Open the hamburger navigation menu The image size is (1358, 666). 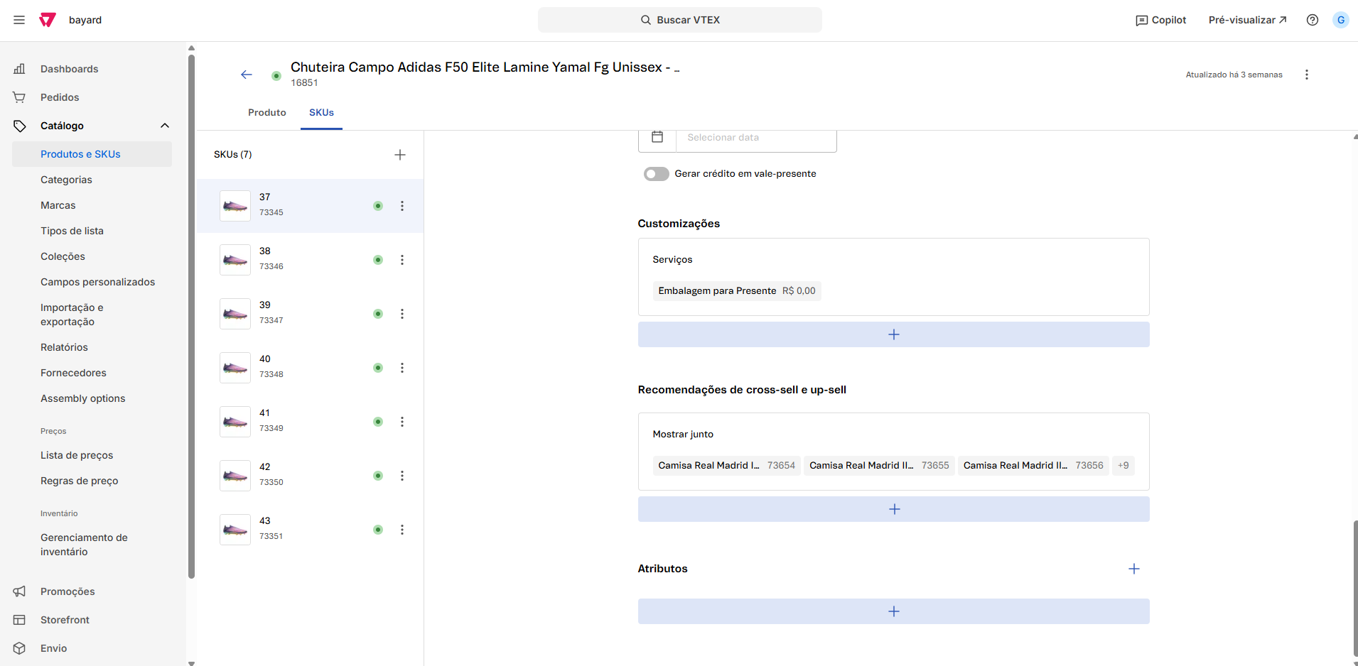[x=19, y=20]
